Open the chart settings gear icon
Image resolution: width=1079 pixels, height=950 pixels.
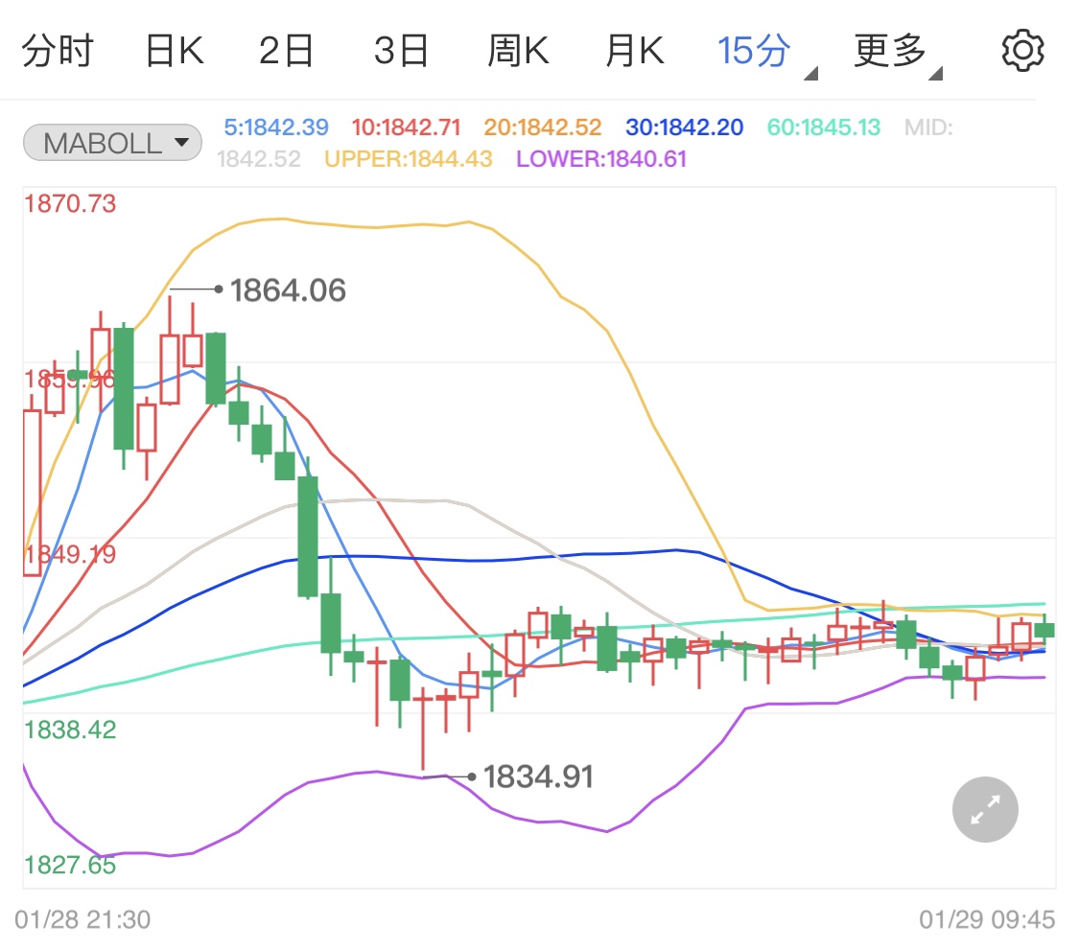tap(1022, 50)
